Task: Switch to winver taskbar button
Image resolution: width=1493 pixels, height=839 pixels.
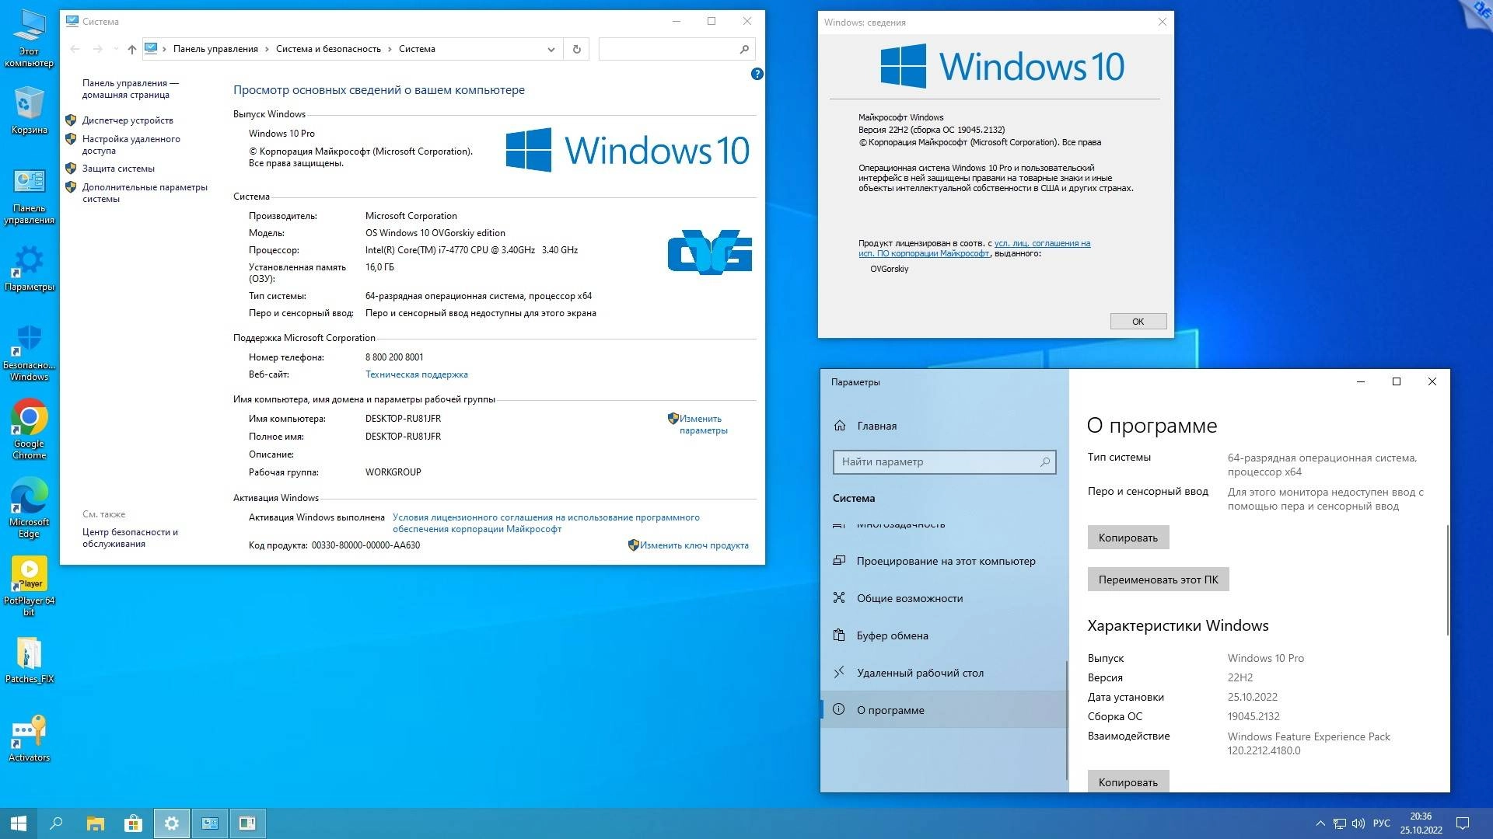Action: click(x=247, y=823)
